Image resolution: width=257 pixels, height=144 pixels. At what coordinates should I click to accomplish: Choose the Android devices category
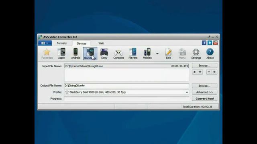[x=75, y=54]
